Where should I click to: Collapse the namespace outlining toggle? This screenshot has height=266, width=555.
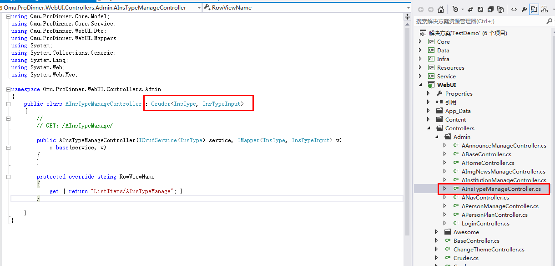9,89
